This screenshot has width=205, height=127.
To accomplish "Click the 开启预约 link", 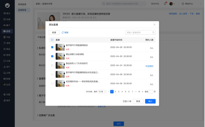I will click(149, 66).
